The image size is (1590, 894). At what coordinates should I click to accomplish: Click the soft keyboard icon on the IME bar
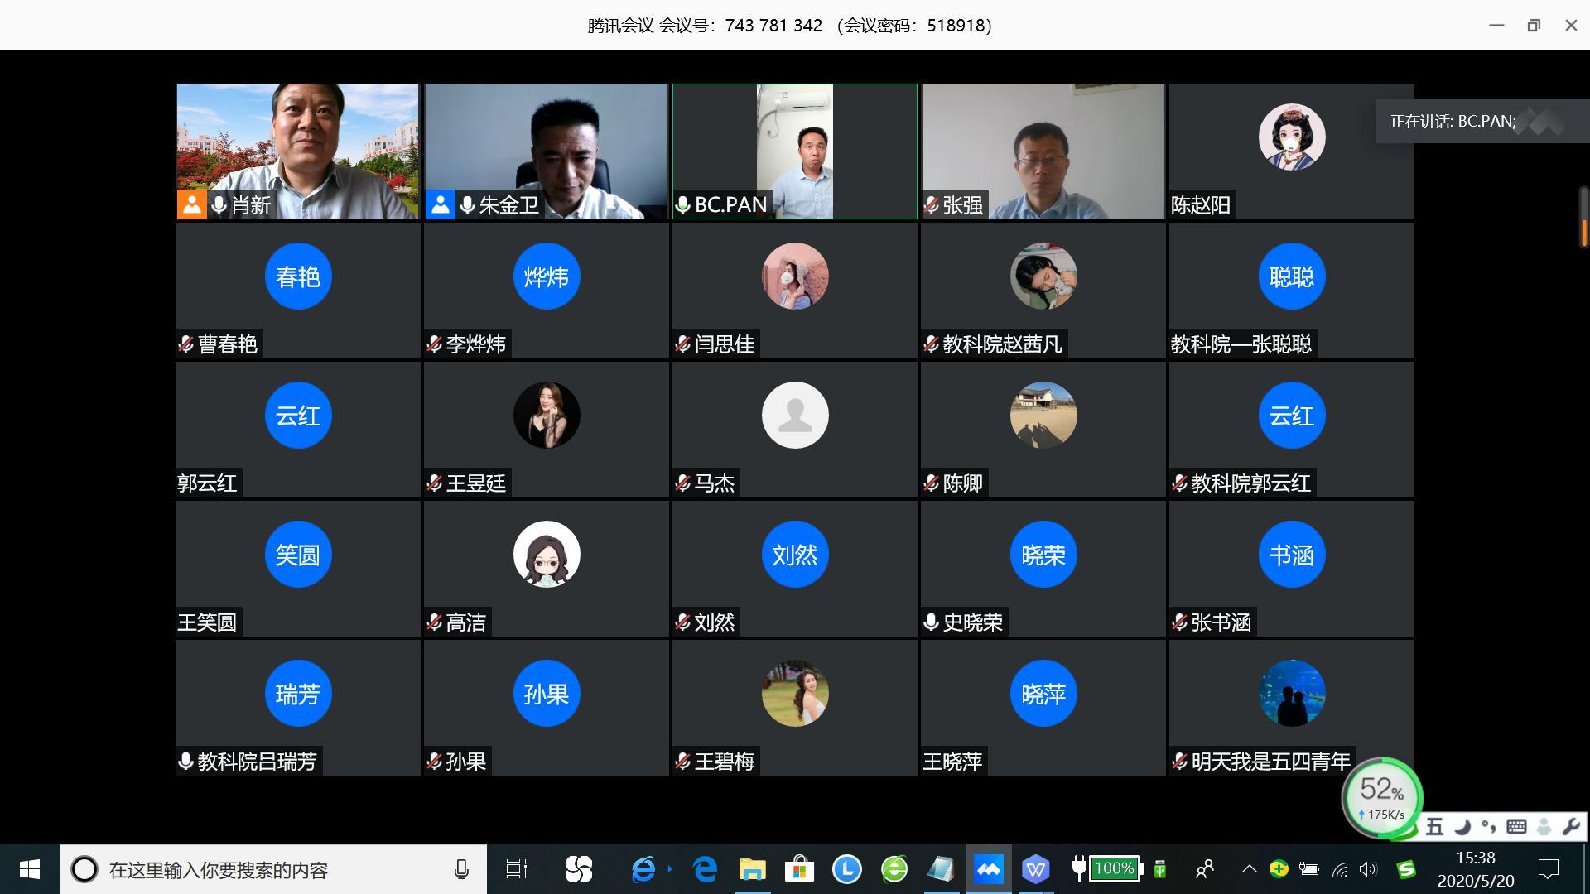(x=1516, y=826)
